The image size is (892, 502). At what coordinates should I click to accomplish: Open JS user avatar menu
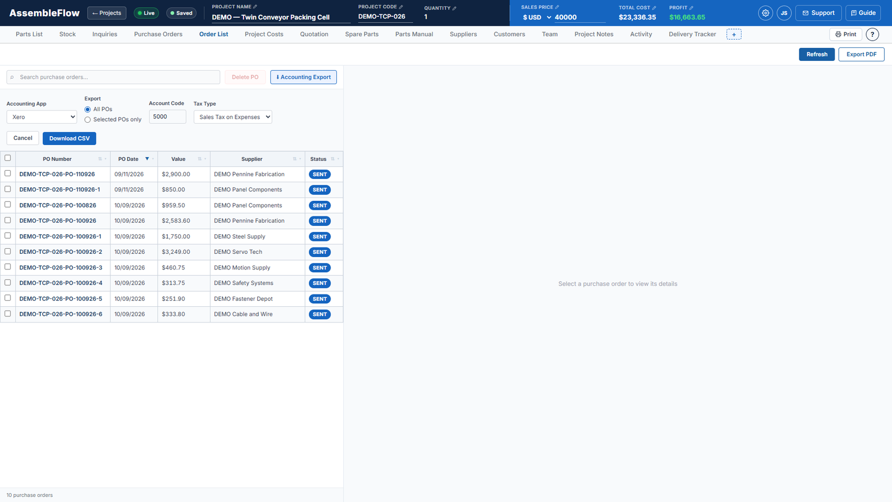coord(784,13)
